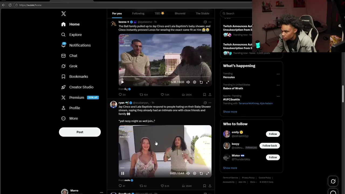Switch to the TBD tab
The width and height of the screenshot is (345, 194).
[159, 13]
